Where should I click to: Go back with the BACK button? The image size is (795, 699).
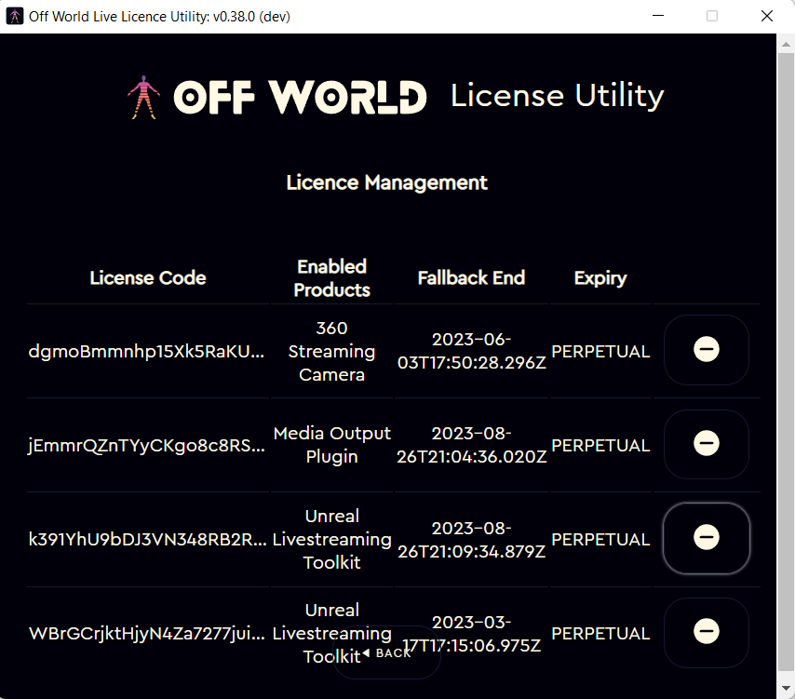(387, 652)
